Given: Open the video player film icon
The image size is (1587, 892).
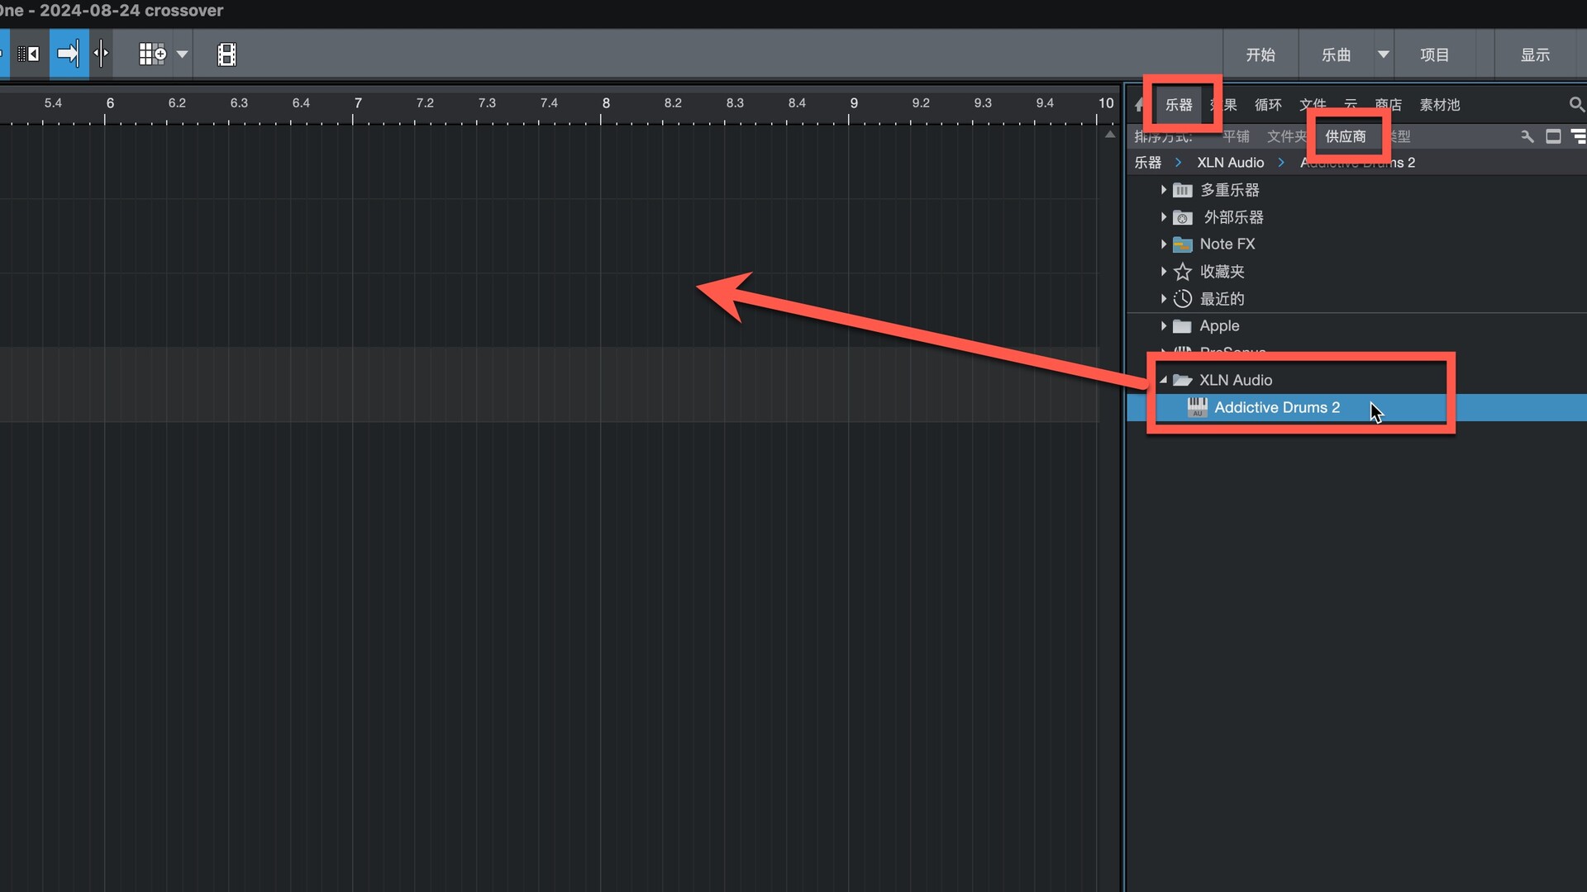Looking at the screenshot, I should [226, 55].
